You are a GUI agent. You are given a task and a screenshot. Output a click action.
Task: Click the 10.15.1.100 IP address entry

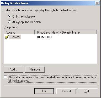click(x=44, y=37)
